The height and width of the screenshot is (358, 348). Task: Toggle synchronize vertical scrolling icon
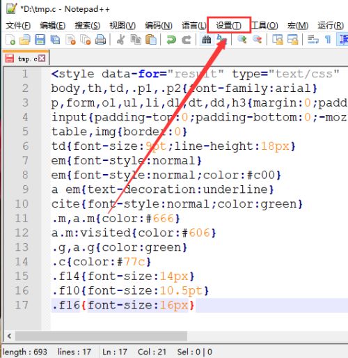click(278, 40)
